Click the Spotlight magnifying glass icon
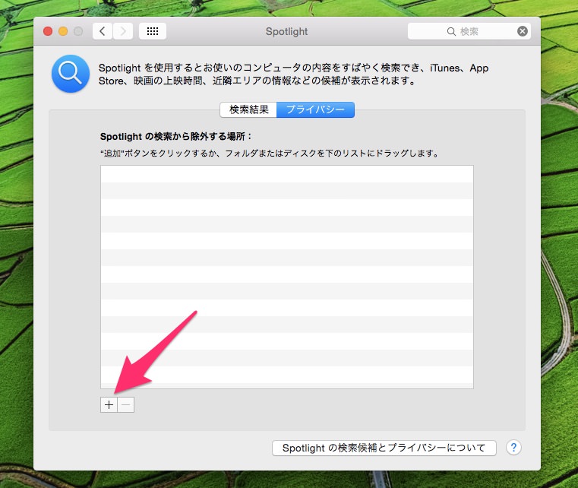This screenshot has width=578, height=488. [x=71, y=74]
